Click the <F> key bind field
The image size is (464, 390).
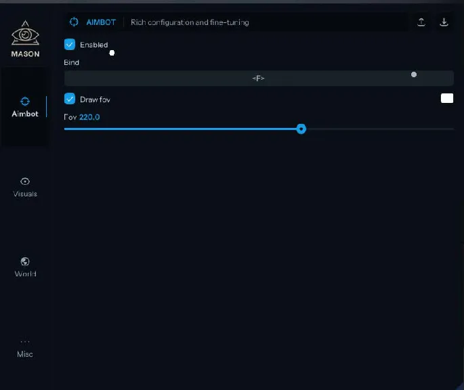coord(258,79)
